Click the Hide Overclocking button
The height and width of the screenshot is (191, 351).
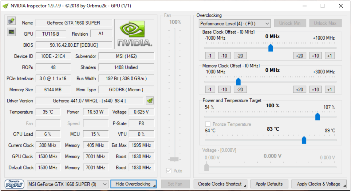(133, 184)
